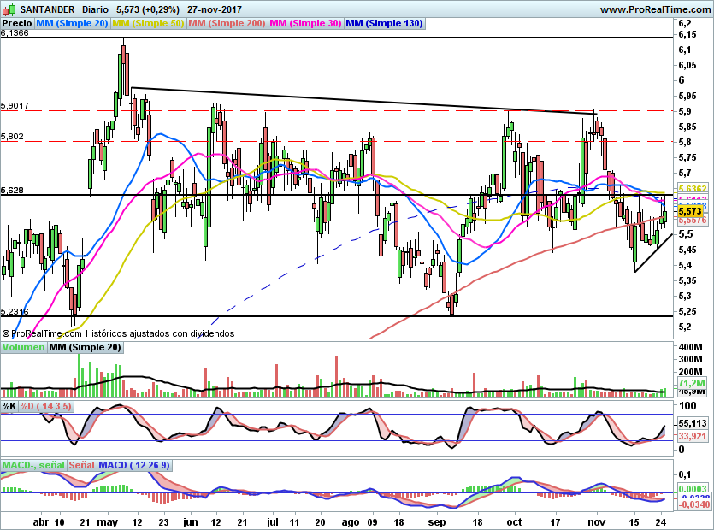The image size is (714, 530).
Task: Select the yellow MM (Simple 50) label
Action: pyautogui.click(x=148, y=23)
